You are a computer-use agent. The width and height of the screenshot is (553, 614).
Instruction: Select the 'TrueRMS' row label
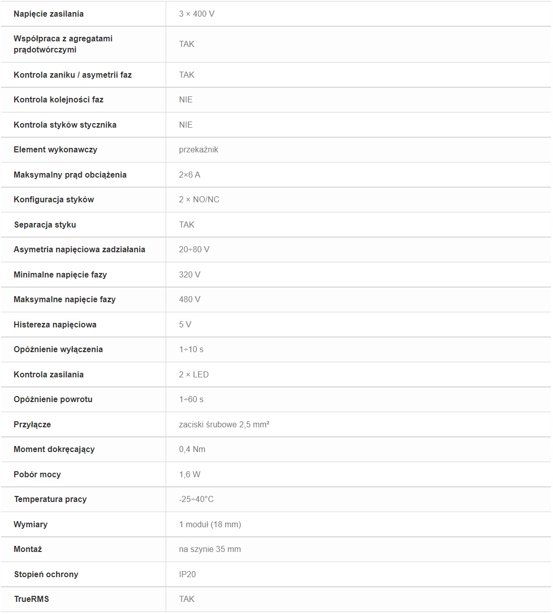click(x=31, y=599)
